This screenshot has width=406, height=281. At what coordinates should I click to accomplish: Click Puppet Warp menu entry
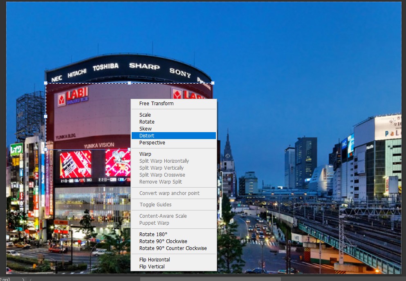click(x=173, y=223)
